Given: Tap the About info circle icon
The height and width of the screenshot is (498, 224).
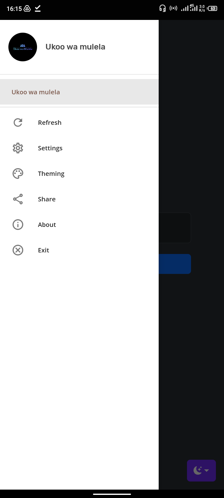Looking at the screenshot, I should (18, 225).
